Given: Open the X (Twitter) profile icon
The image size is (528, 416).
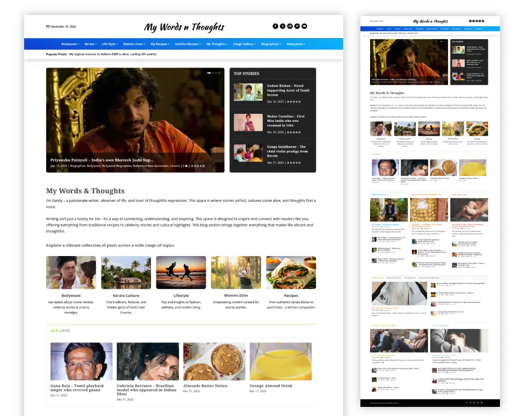Looking at the screenshot, I should tap(283, 26).
